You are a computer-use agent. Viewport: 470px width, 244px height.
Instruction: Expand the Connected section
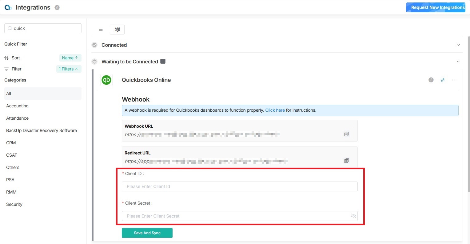[458, 45]
